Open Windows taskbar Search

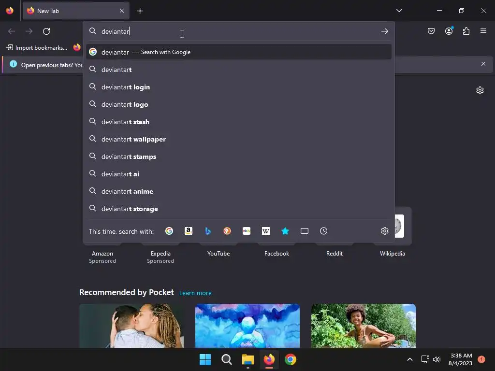point(227,359)
